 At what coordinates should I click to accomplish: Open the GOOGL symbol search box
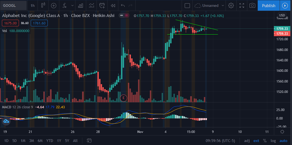tap(13, 5)
